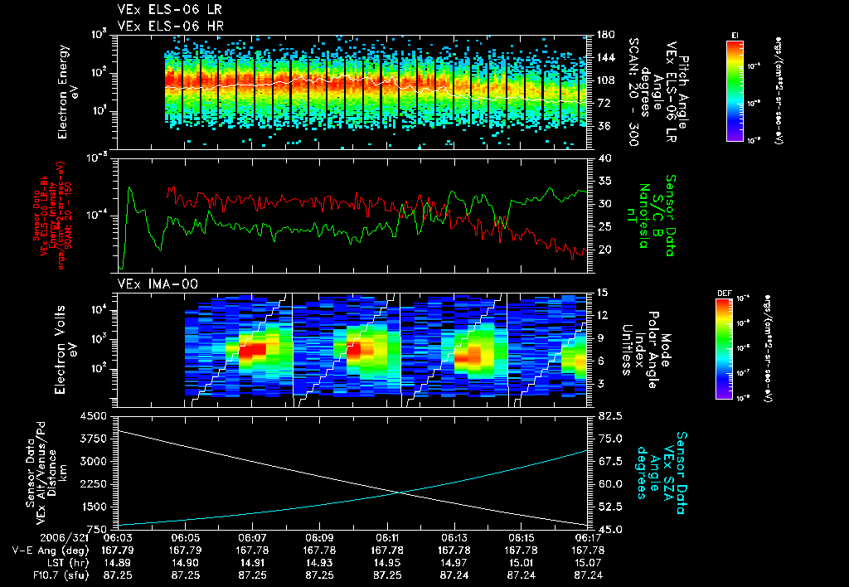
Task: Click the 'F10.7 (sfu)' row label
Action: tap(61, 575)
